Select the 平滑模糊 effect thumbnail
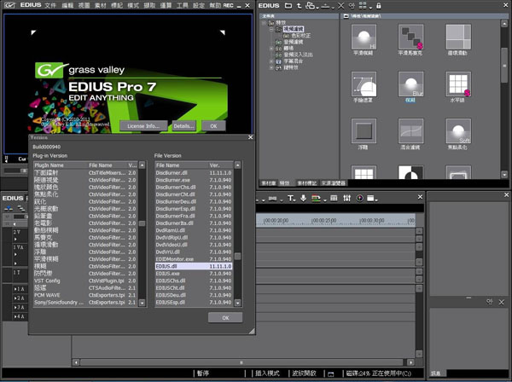Image resolution: width=512 pixels, height=382 pixels. (x=364, y=37)
